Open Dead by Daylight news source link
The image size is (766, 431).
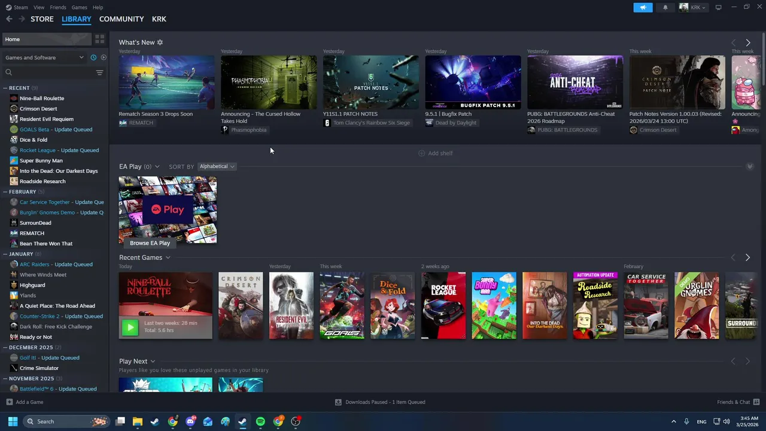click(451, 123)
